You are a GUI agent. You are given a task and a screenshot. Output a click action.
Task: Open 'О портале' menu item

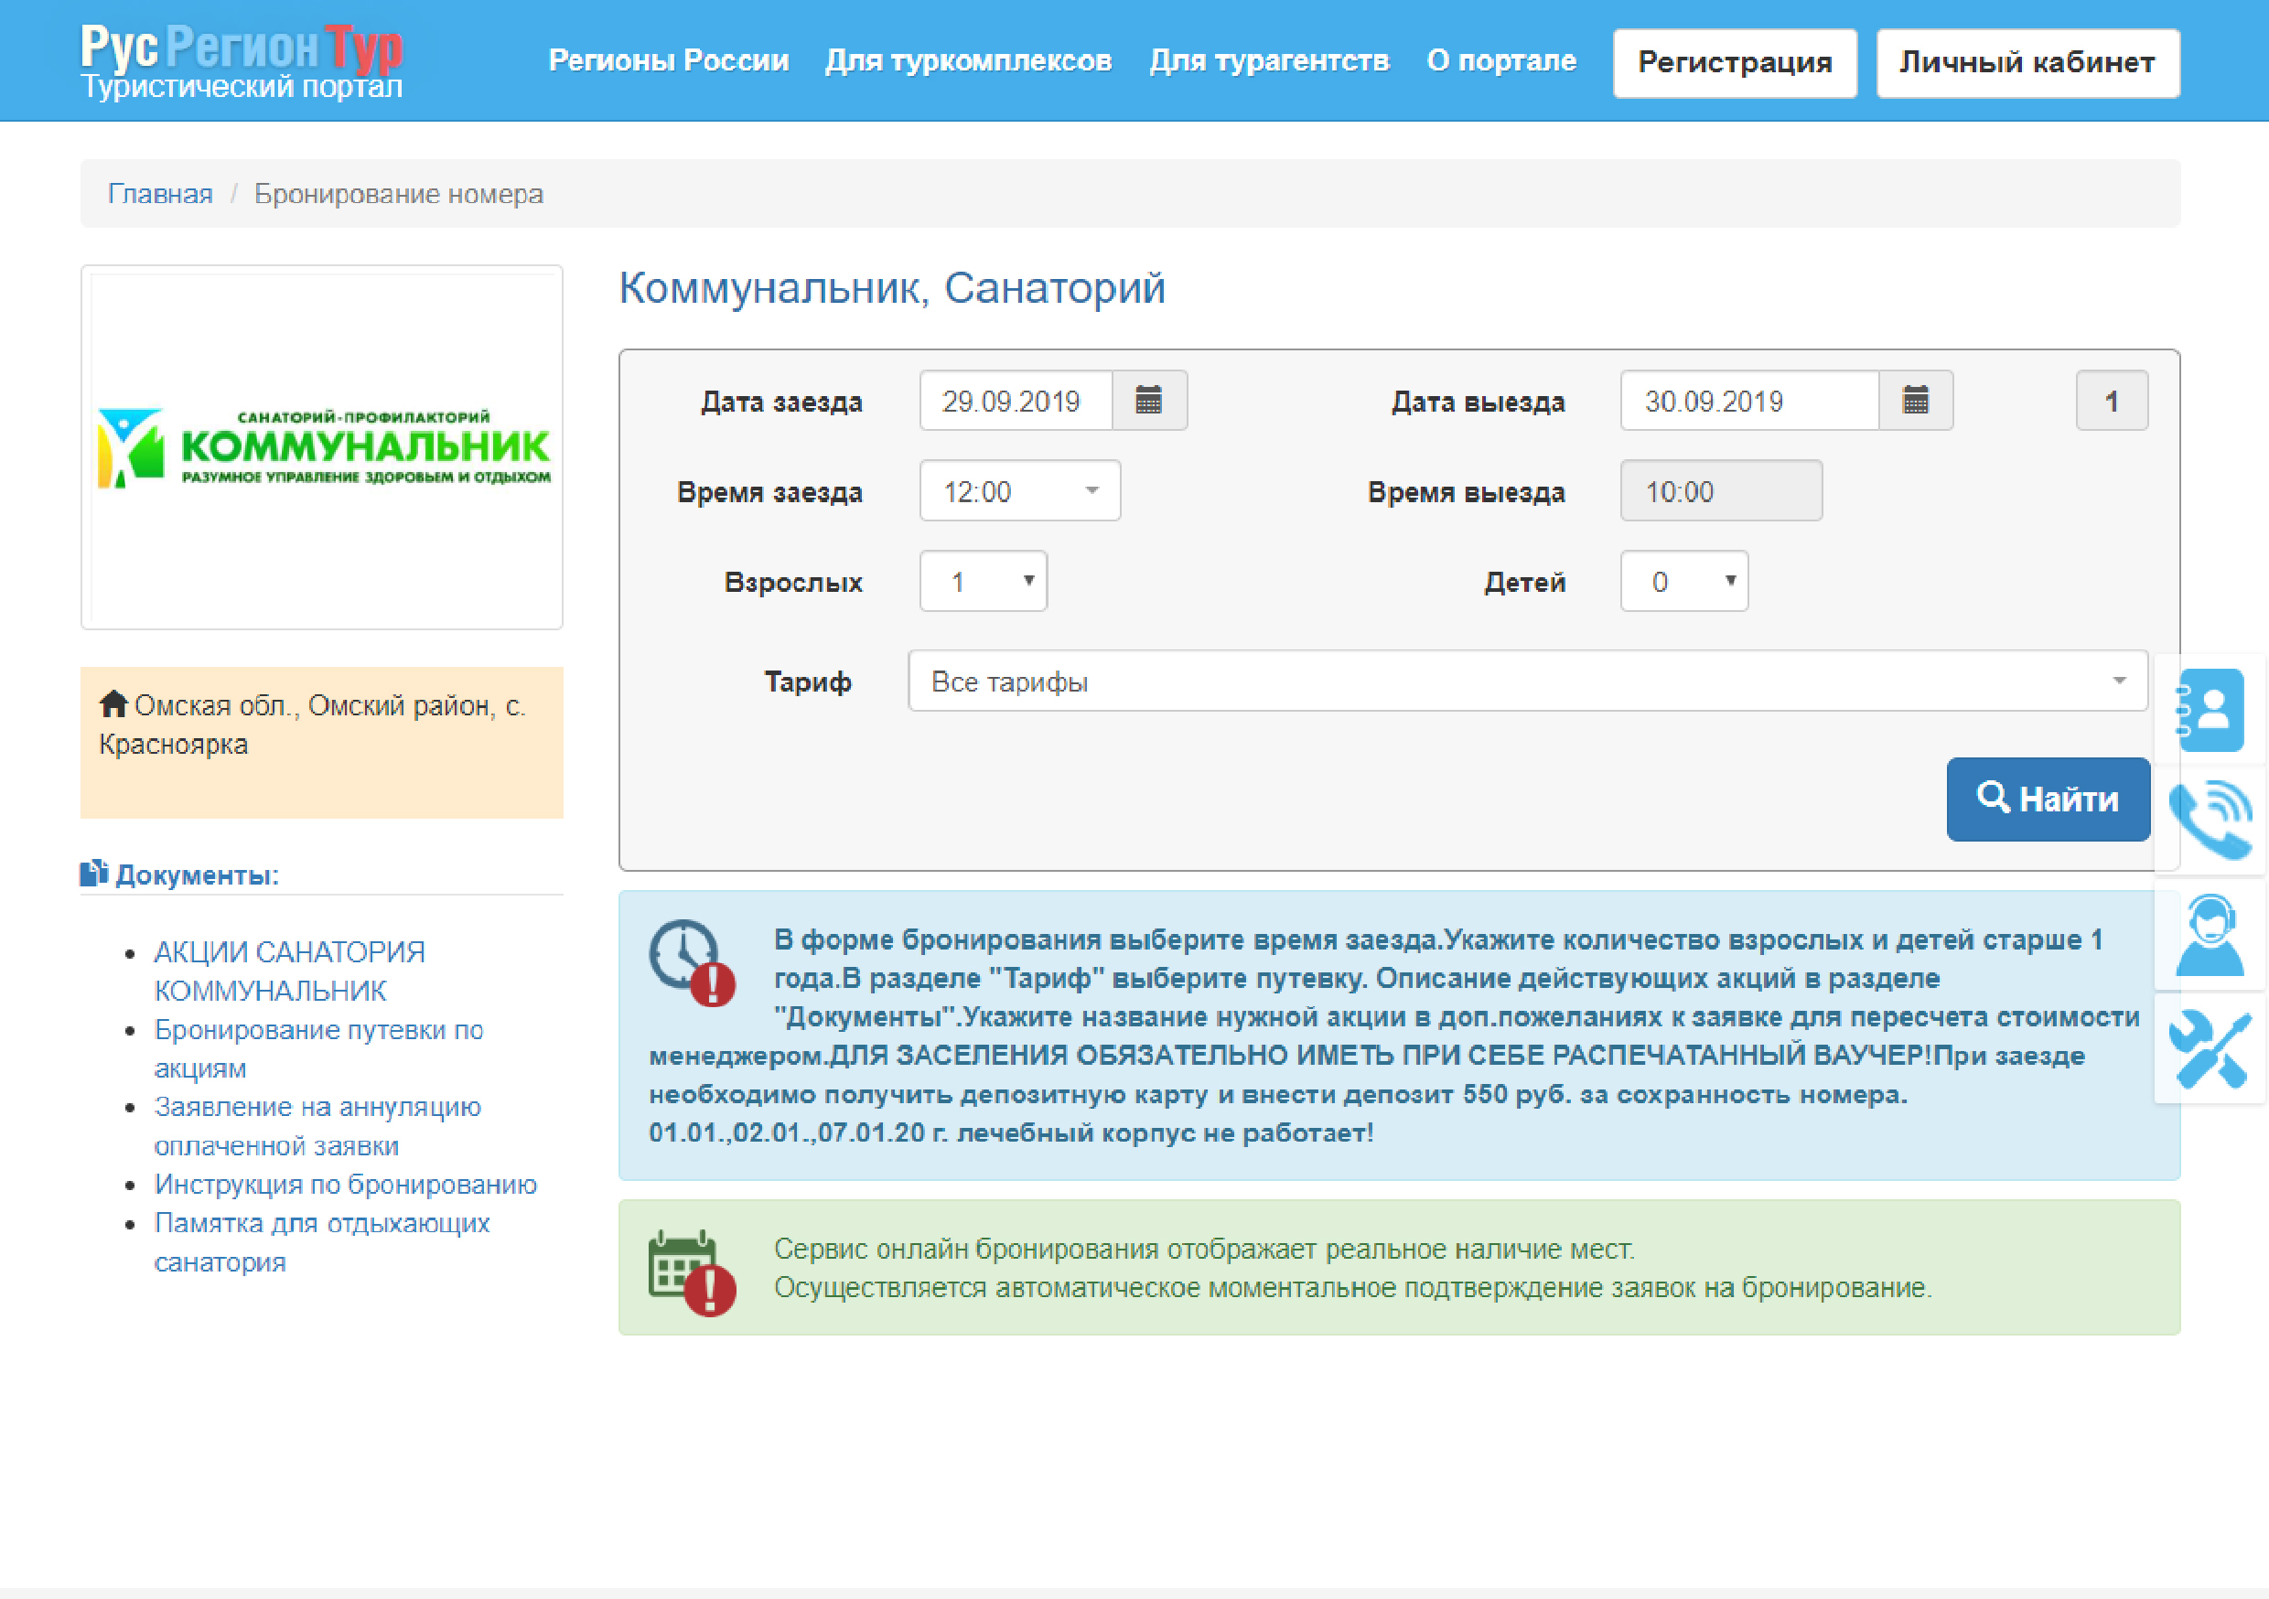(1501, 61)
